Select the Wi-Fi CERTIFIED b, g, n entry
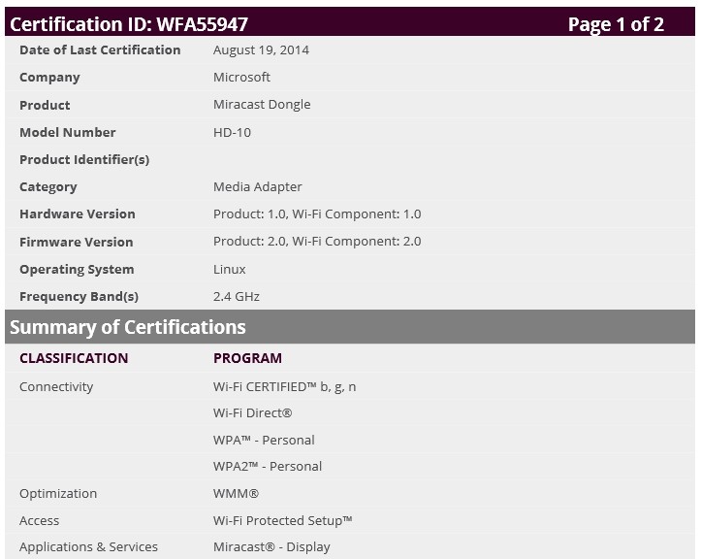Image resolution: width=701 pixels, height=559 pixels. 284,386
